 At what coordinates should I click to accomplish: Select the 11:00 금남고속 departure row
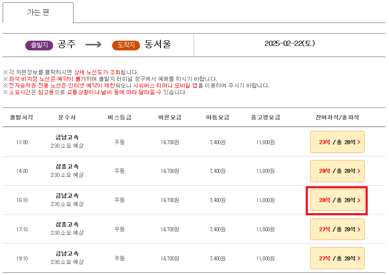click(x=133, y=142)
